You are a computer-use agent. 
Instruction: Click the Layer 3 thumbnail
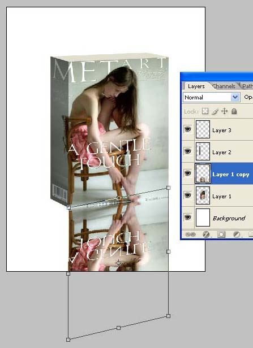[x=203, y=129]
